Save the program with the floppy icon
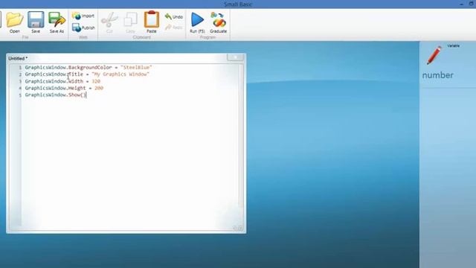This screenshot has height=268, width=476. (36, 22)
